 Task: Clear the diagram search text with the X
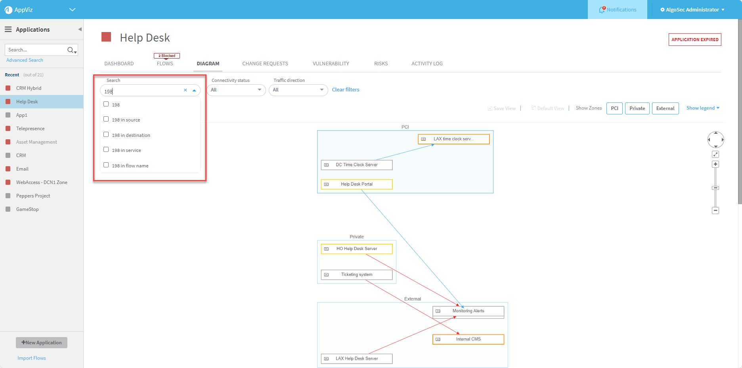[185, 90]
